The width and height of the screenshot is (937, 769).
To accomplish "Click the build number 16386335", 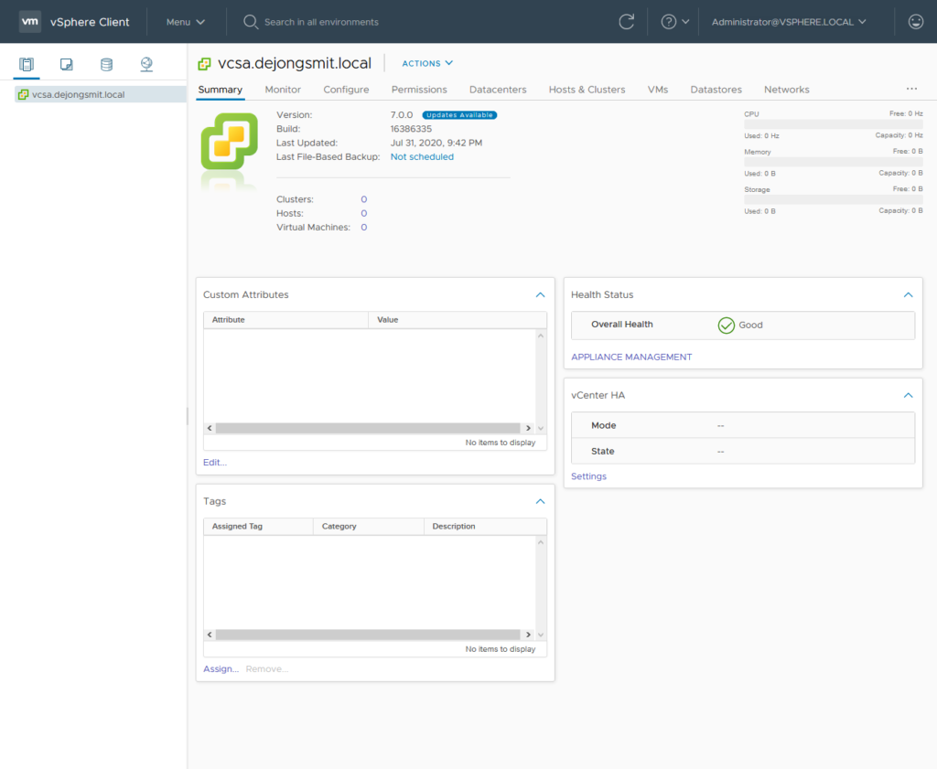I will pos(411,129).
